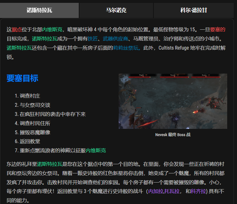The height and width of the screenshot is (204, 237).
Task: Switch to the 诺斯特拉瓦 tab
Action: [x=39, y=10]
